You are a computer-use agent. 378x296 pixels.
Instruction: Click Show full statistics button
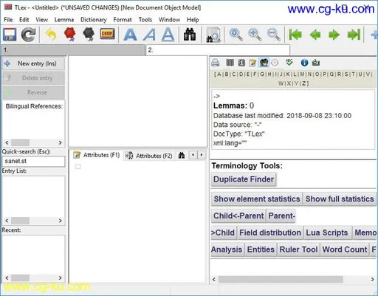point(340,199)
